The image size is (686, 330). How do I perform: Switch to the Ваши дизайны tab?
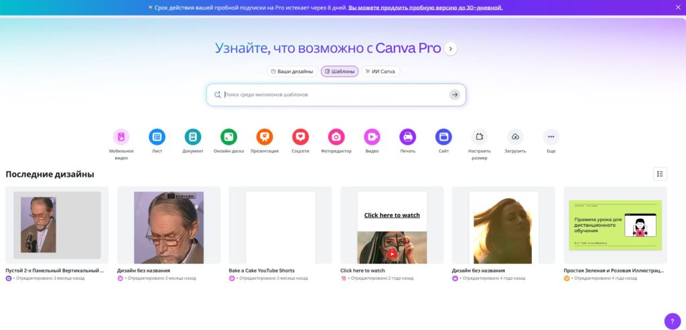[292, 72]
